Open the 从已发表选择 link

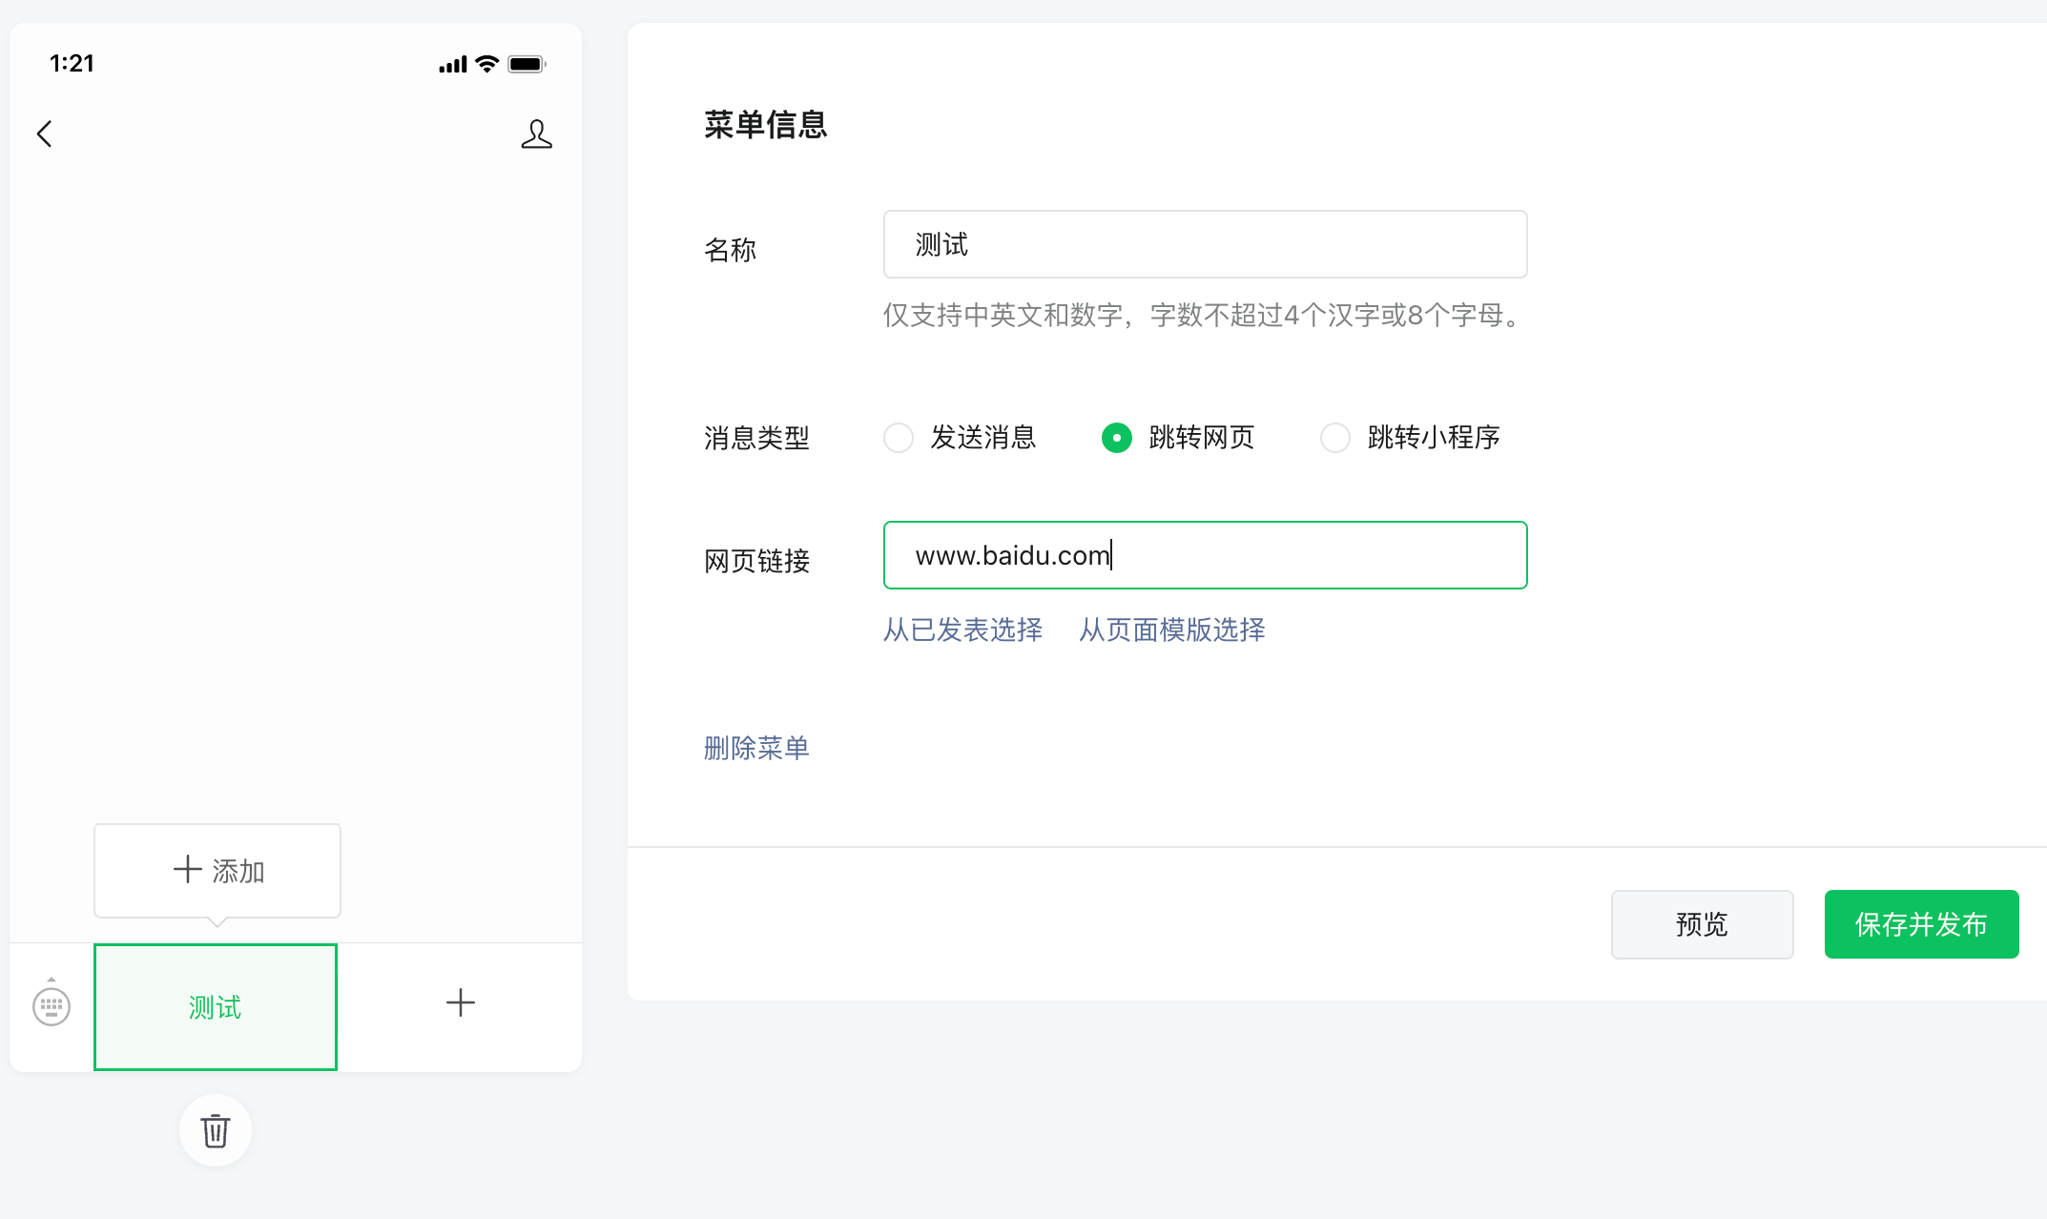click(x=962, y=630)
